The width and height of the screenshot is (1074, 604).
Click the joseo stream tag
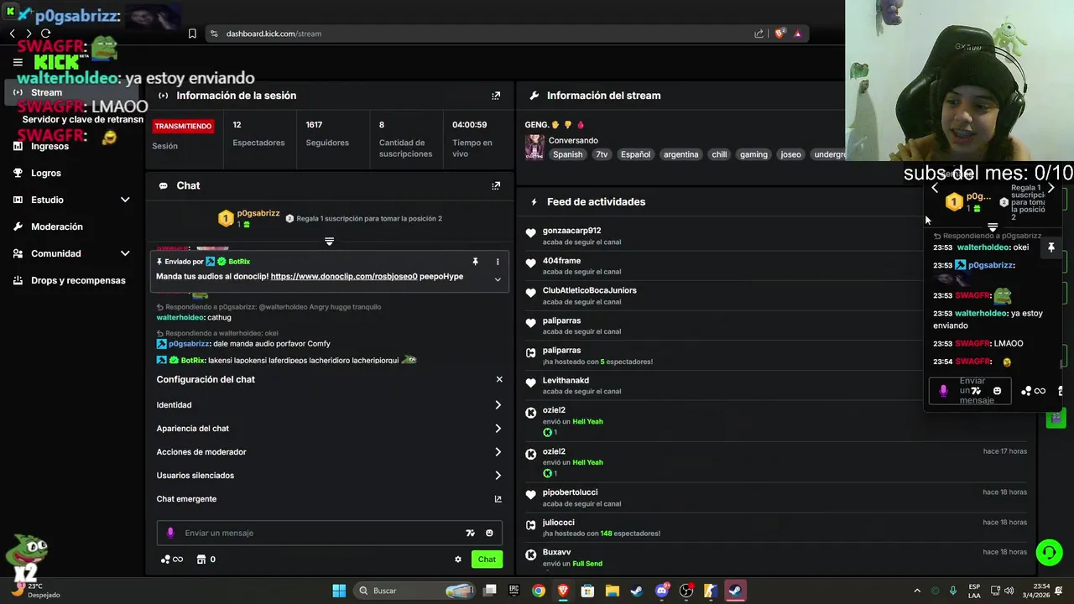790,154
